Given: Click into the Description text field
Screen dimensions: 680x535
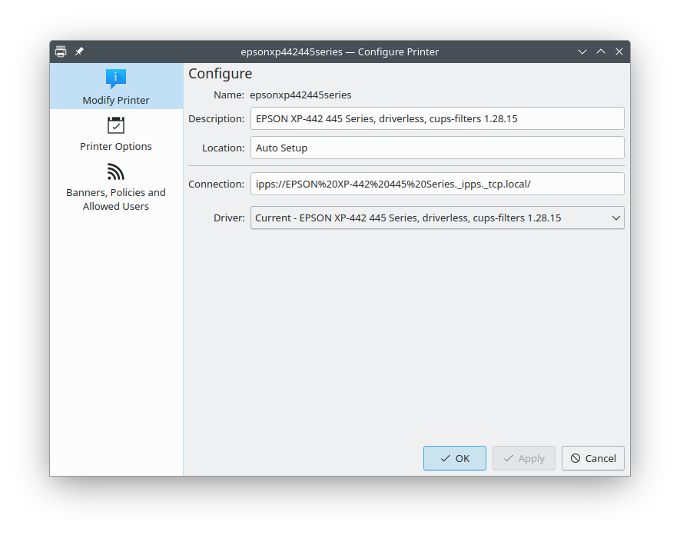Looking at the screenshot, I should [x=436, y=118].
